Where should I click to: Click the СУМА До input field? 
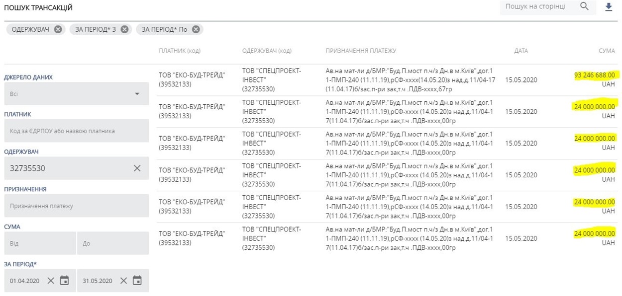pyautogui.click(x=113, y=243)
